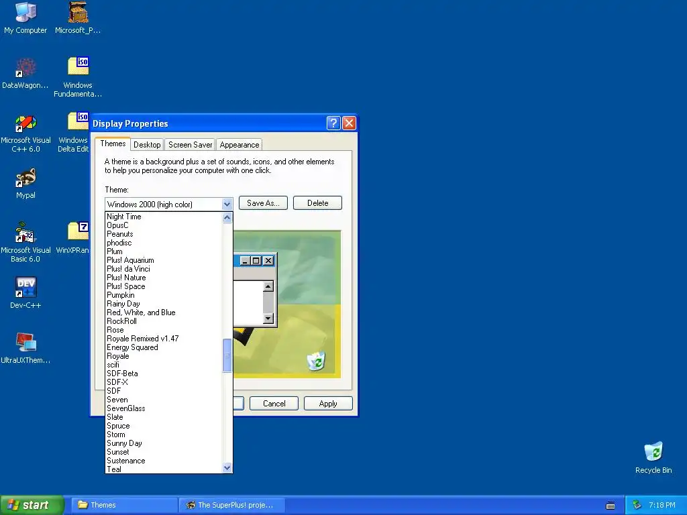Screen dimensions: 687x515
Task: Click the theme list scroll up arrow
Action: 227,218
